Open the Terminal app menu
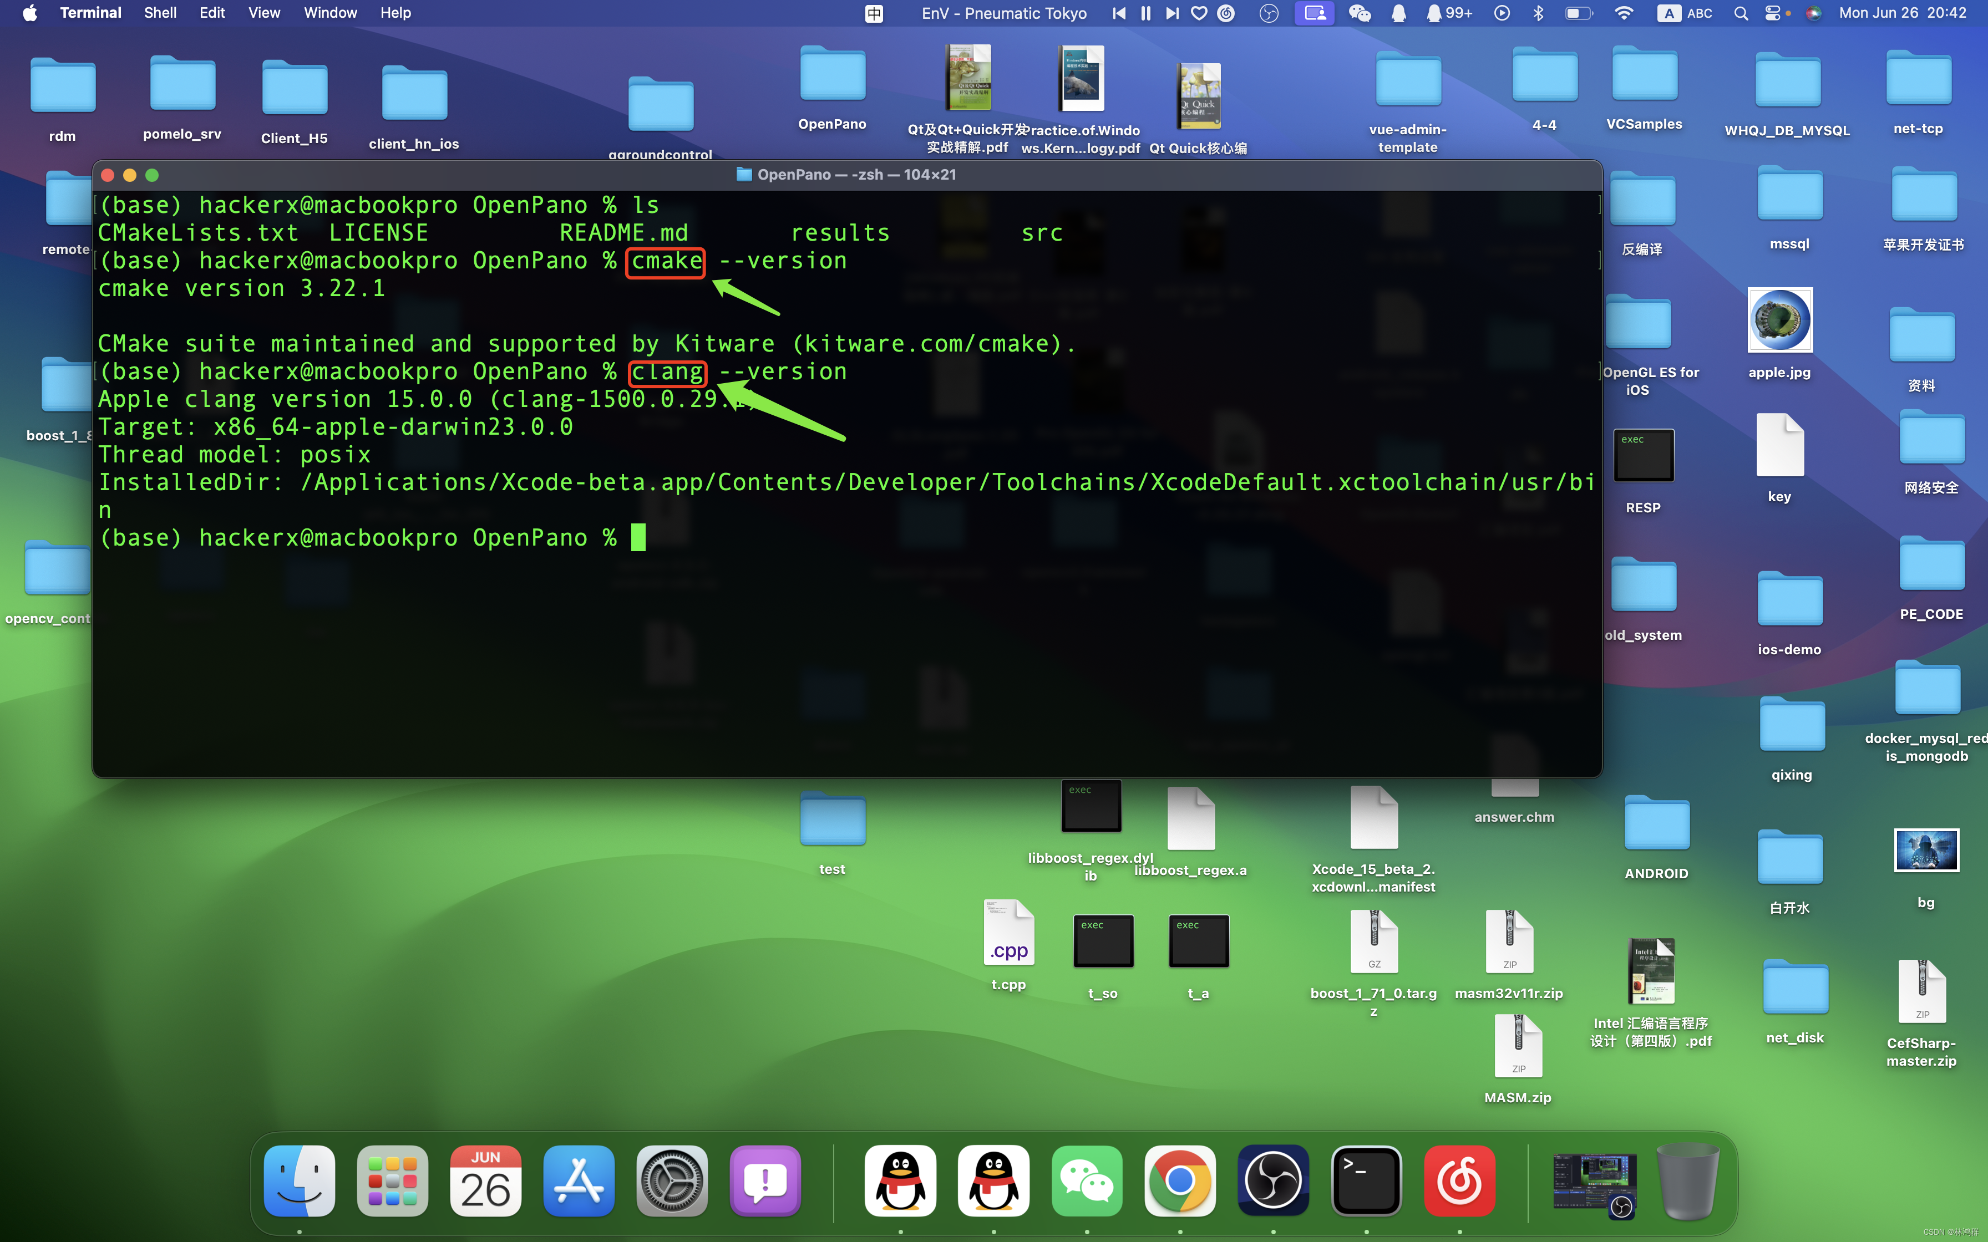The width and height of the screenshot is (1988, 1242). pos(90,13)
